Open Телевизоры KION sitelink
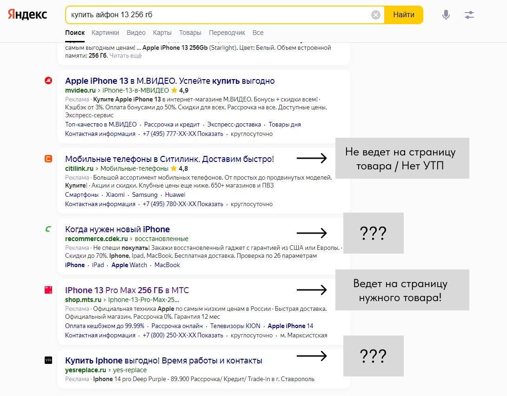This screenshot has height=396, width=507. [235, 326]
